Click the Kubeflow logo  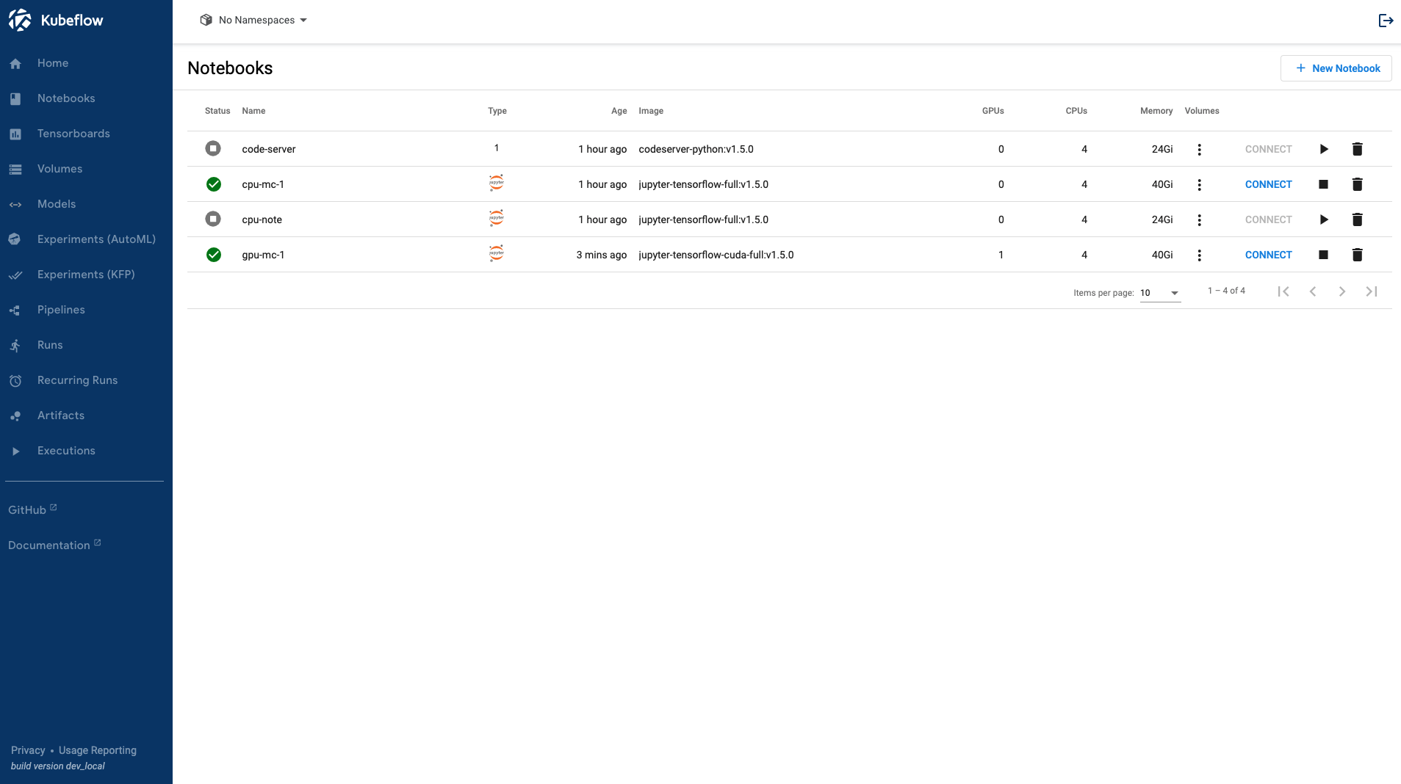(x=56, y=20)
